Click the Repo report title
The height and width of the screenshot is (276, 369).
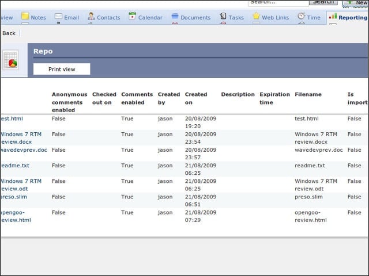tap(43, 51)
